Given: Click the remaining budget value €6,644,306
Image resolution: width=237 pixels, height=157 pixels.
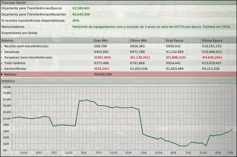Looking at the screenshot, I should (81, 14).
